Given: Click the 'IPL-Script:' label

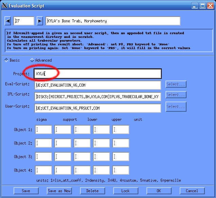Looking at the screenshot, I should tap(18, 94).
